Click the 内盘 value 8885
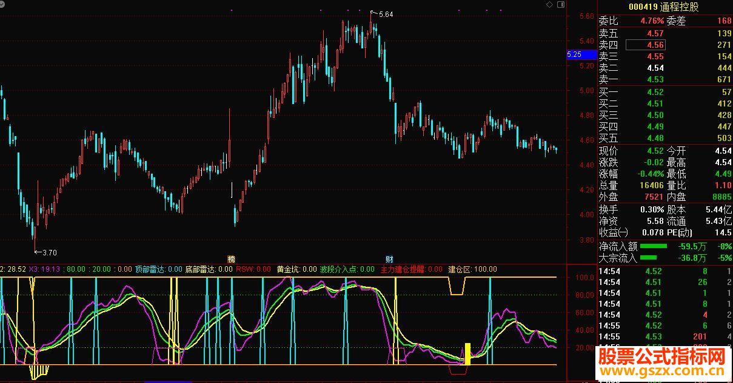 (722, 197)
